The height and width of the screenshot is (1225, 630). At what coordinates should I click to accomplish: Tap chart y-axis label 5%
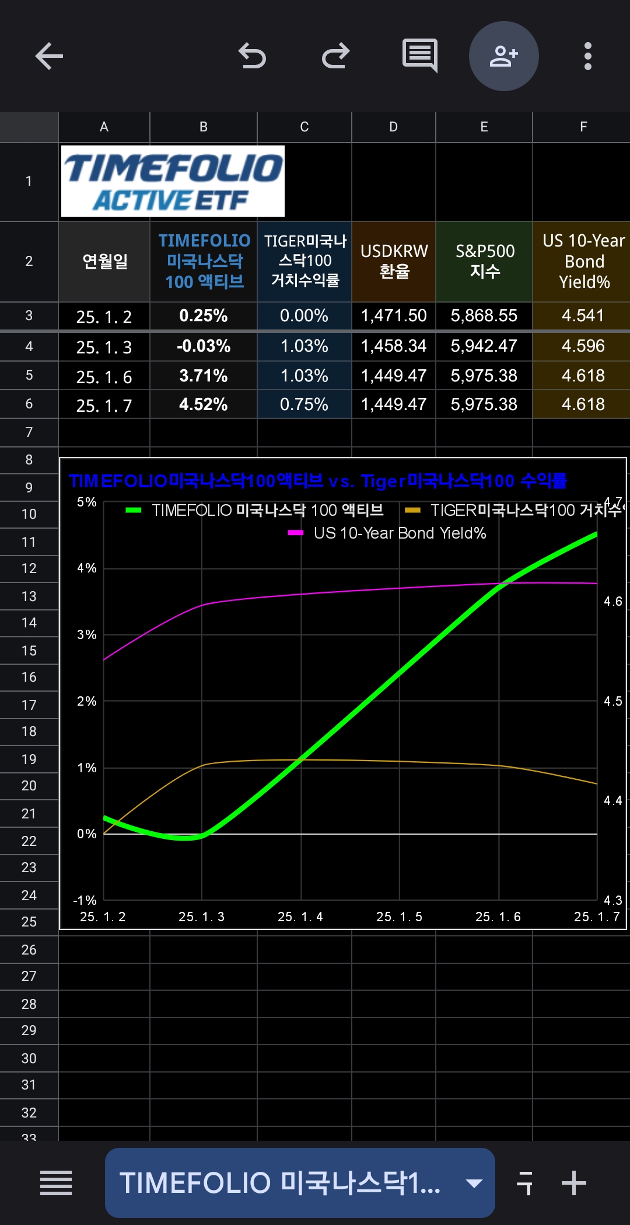tap(87, 502)
